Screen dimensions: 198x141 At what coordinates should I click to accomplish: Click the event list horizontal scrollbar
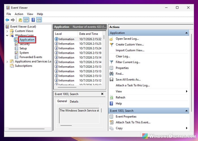click(67, 87)
